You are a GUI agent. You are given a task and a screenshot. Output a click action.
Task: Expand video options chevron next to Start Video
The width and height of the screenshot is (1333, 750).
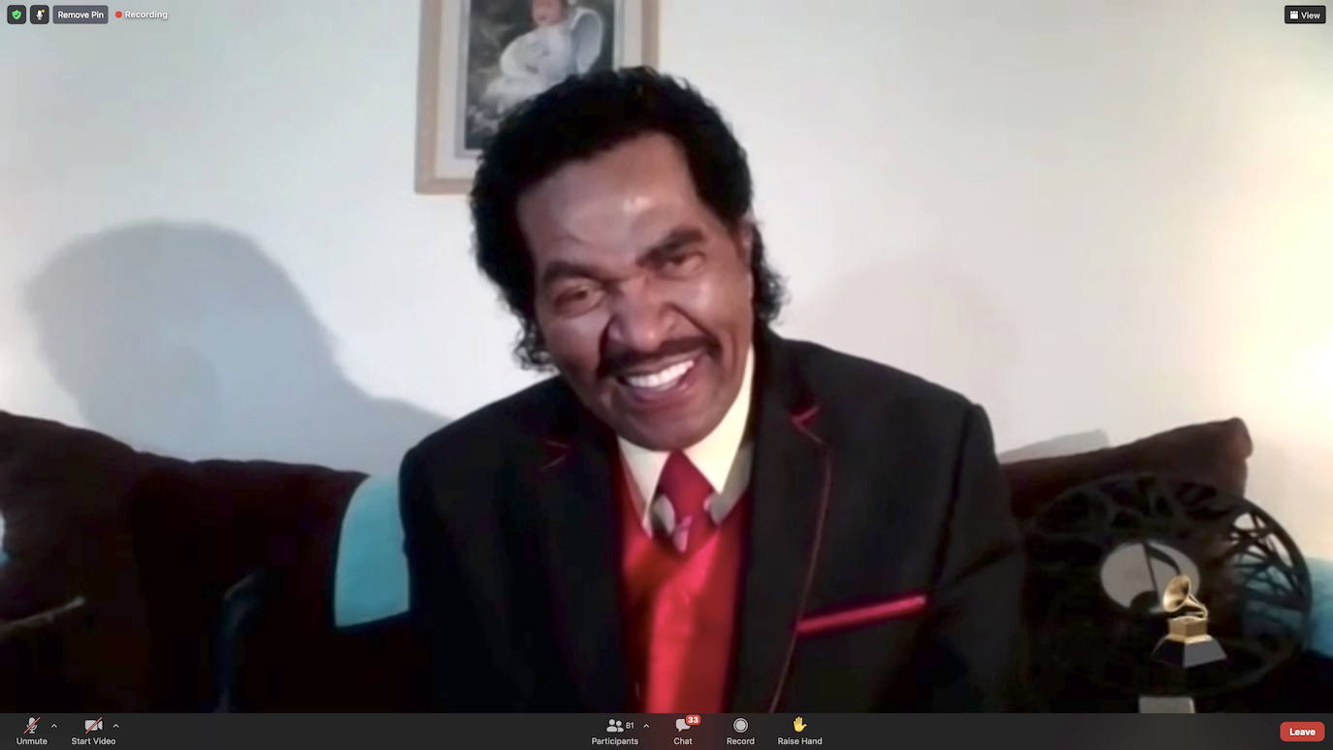[115, 725]
